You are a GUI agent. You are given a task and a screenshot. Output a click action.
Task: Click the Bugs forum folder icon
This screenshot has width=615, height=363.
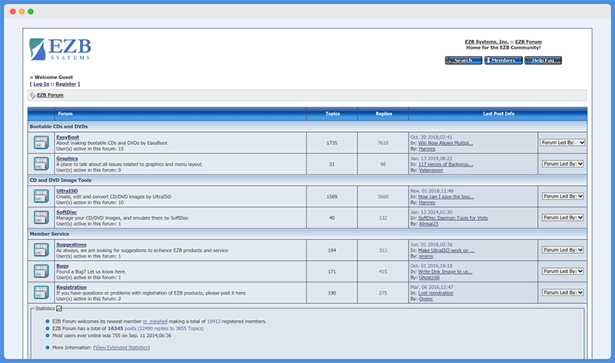42,271
